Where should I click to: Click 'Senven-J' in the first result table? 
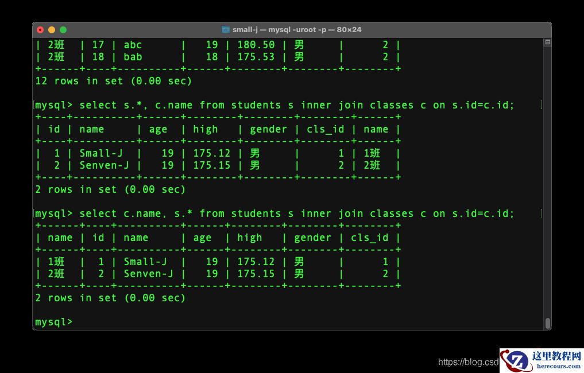click(x=105, y=165)
